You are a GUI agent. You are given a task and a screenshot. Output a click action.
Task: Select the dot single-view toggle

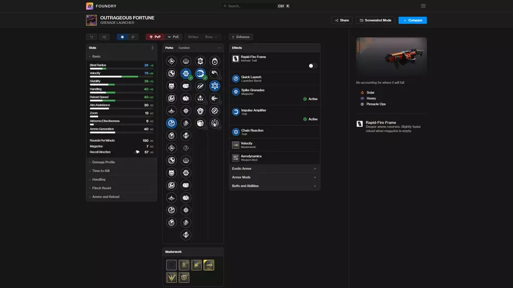tap(122, 37)
